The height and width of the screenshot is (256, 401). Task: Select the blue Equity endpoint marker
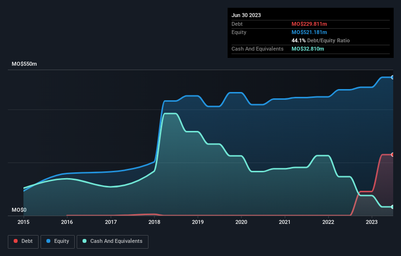pyautogui.click(x=393, y=77)
